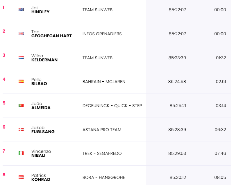This screenshot has width=234, height=185.
Task: Select the Bahrain - McLaren team name
Action: tap(104, 82)
